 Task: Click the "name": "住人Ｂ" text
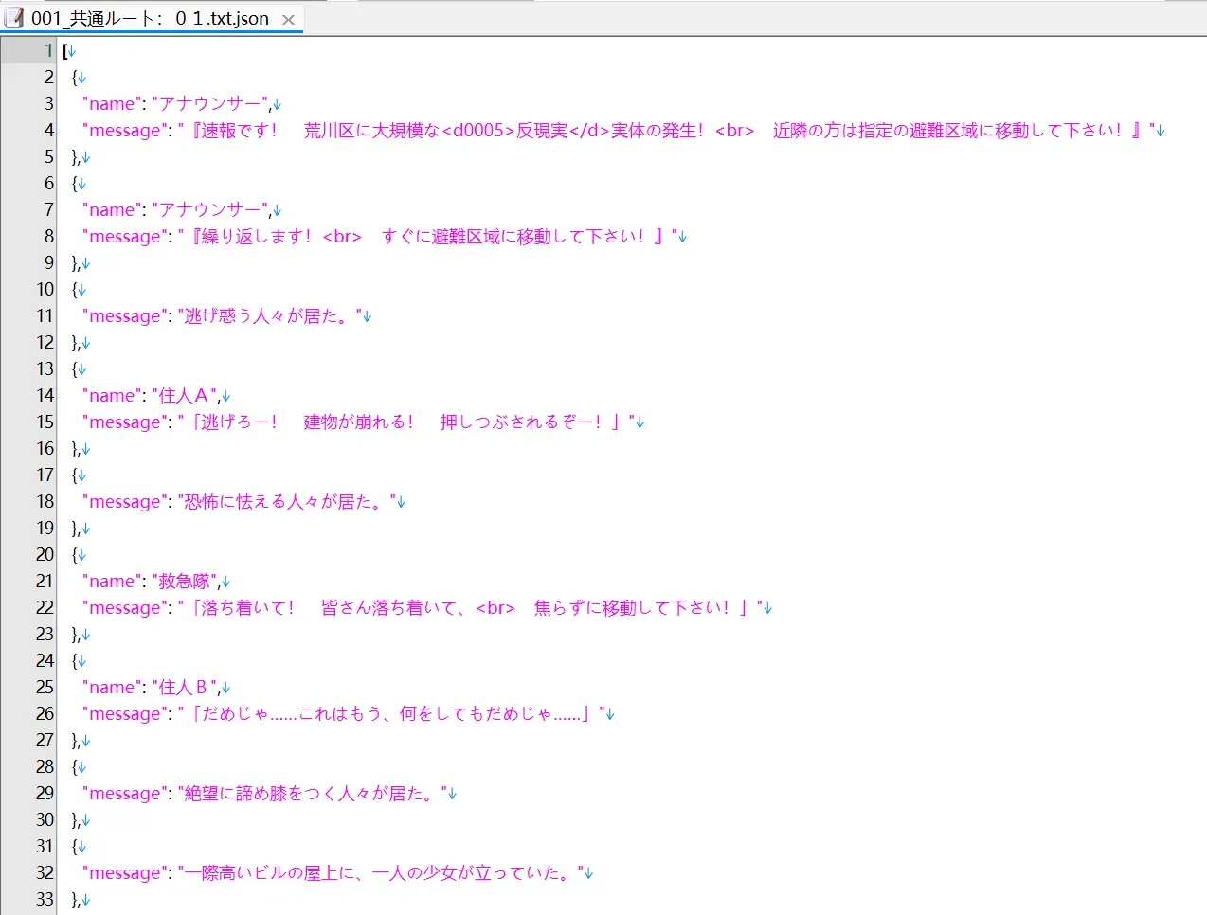[151, 688]
